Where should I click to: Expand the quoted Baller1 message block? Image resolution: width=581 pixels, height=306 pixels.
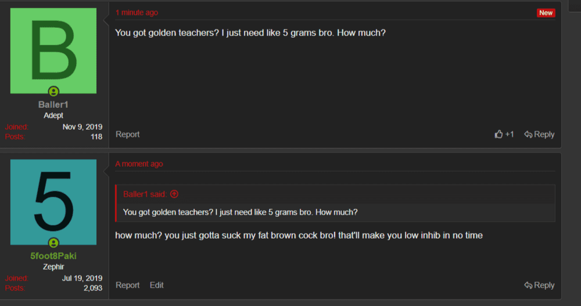point(335,203)
